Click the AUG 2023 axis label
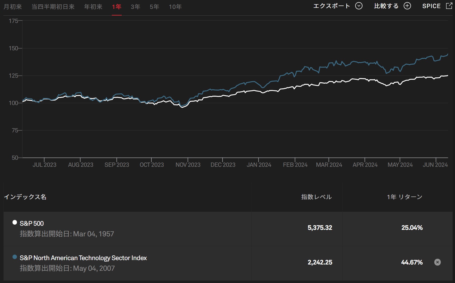The height and width of the screenshot is (283, 455). 81,165
